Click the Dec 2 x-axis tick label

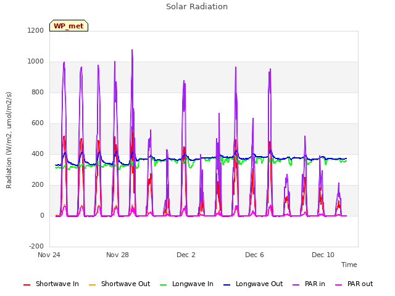186,255
